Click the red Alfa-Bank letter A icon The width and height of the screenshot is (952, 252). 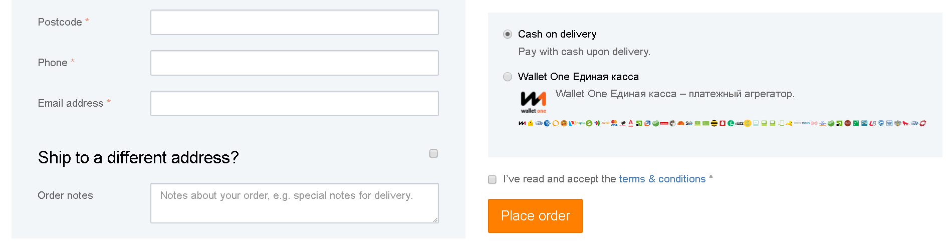coord(631,123)
